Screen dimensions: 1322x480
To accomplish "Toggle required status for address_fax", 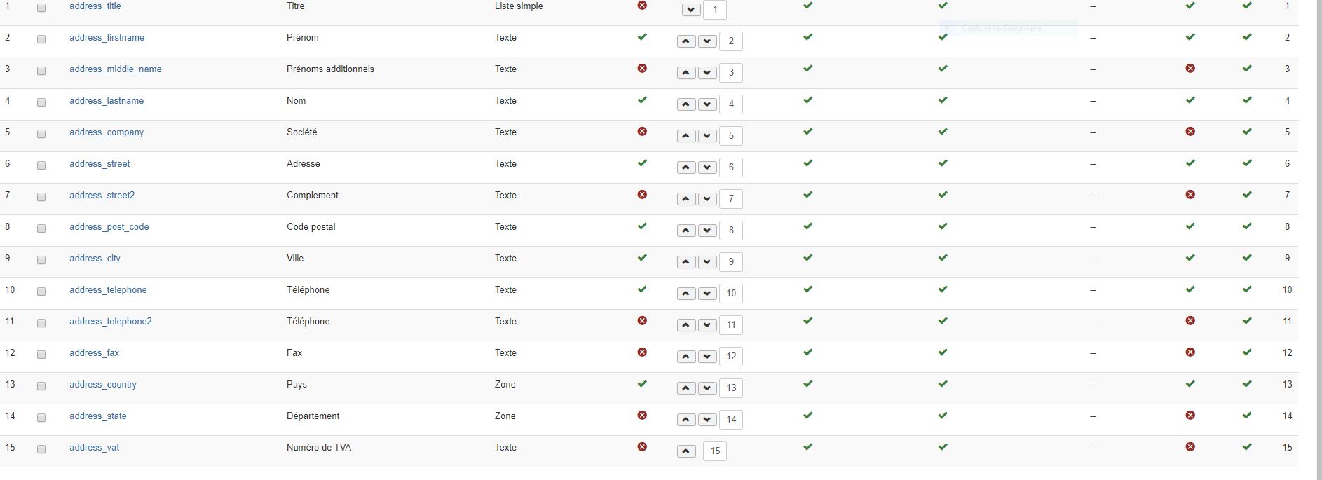I will tap(642, 352).
